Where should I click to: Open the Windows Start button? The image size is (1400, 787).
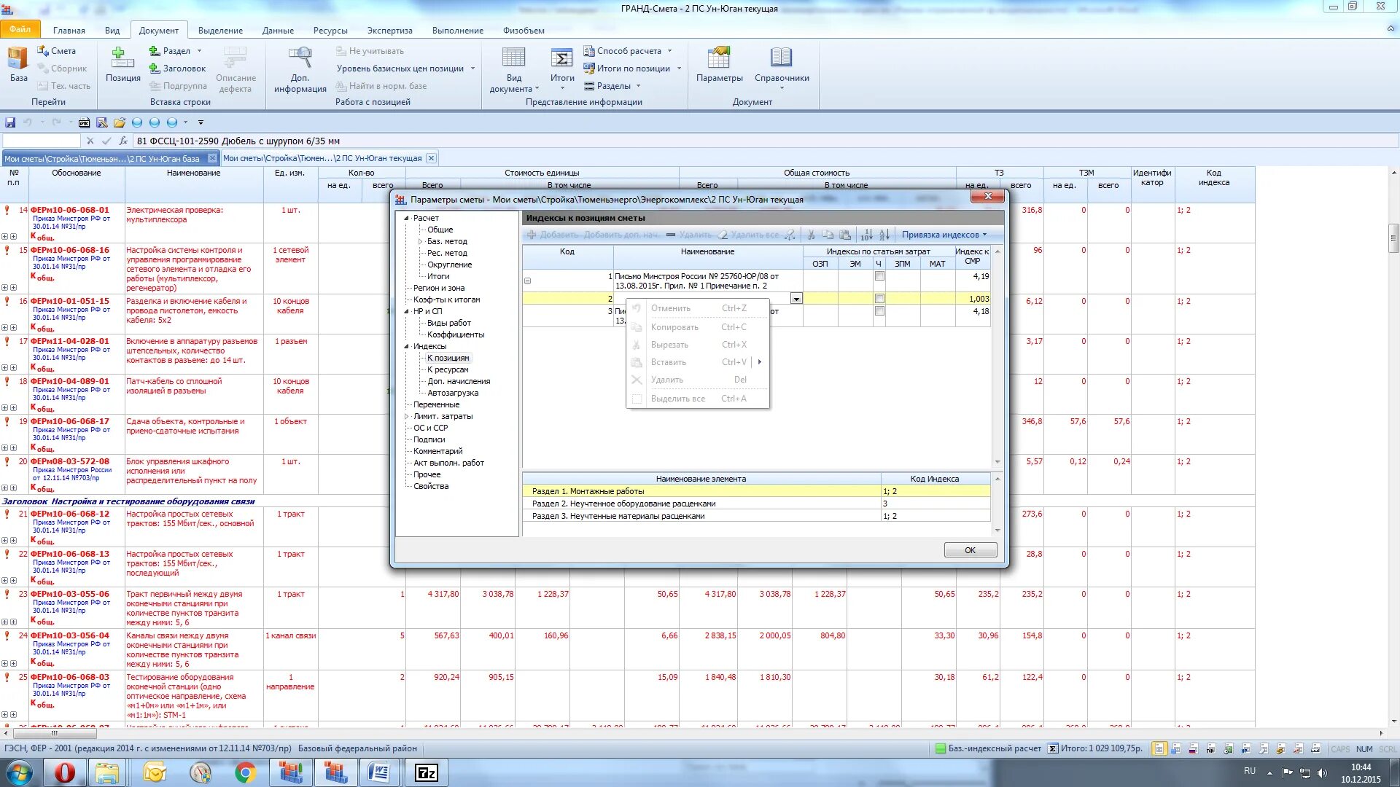tap(19, 772)
